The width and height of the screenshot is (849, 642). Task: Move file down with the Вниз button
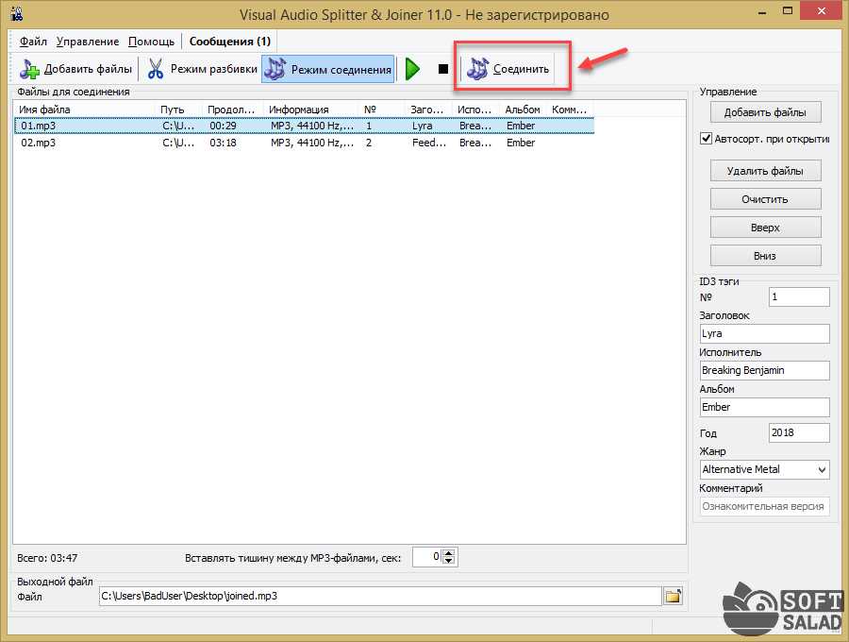tap(765, 255)
